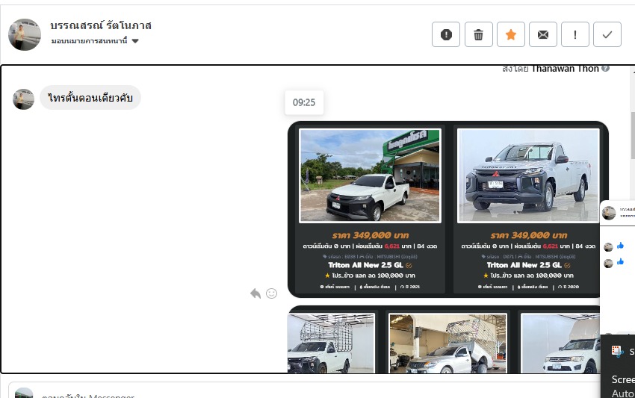Mark as unread envelope icon
Image resolution: width=635 pixels, height=398 pixels.
click(x=543, y=34)
